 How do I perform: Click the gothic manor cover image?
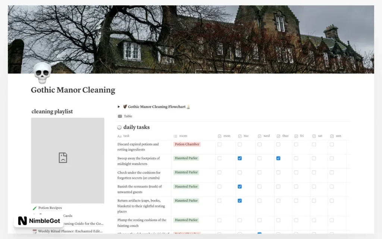(x=191, y=39)
